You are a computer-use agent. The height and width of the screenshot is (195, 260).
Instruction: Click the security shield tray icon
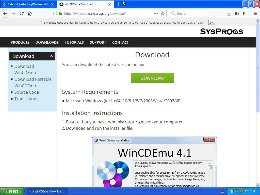[232, 191]
